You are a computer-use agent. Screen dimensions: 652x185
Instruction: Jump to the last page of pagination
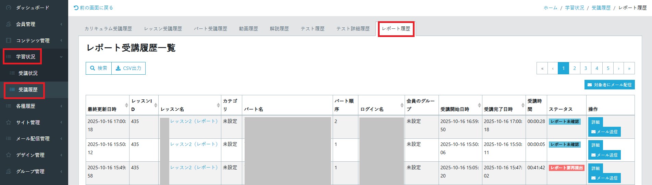[629, 68]
